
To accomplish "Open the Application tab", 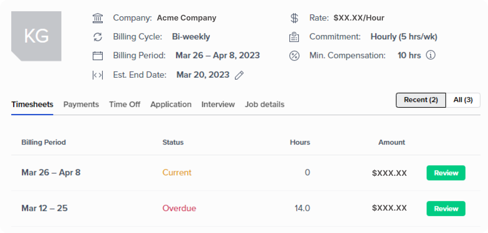I will [171, 104].
